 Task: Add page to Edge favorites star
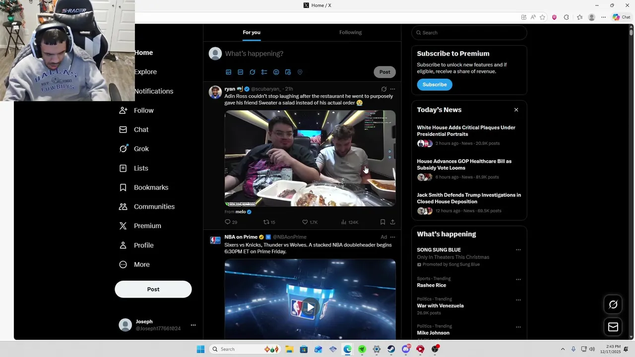tap(542, 17)
